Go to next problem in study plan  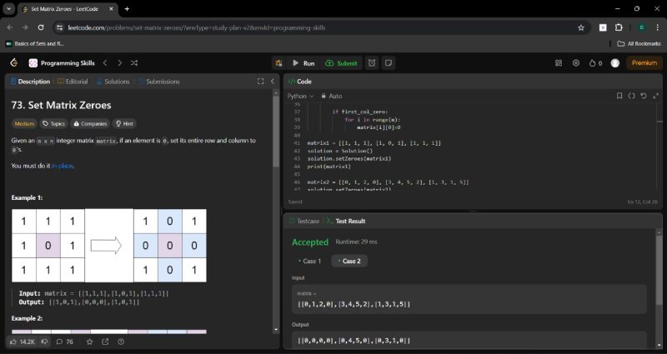pos(119,63)
